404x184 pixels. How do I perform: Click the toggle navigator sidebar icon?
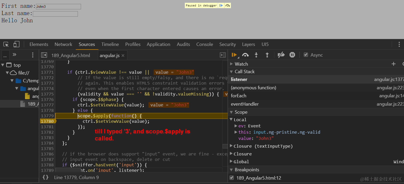click(44, 55)
